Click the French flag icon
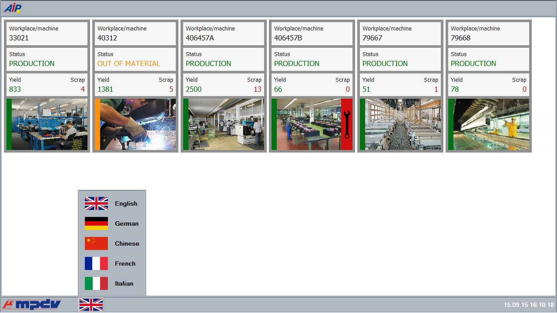 pyautogui.click(x=96, y=263)
